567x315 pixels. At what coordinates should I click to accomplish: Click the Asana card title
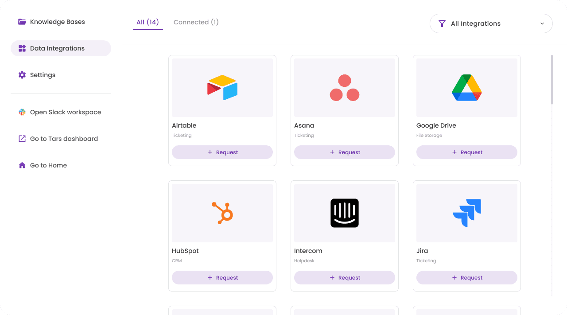(x=304, y=125)
